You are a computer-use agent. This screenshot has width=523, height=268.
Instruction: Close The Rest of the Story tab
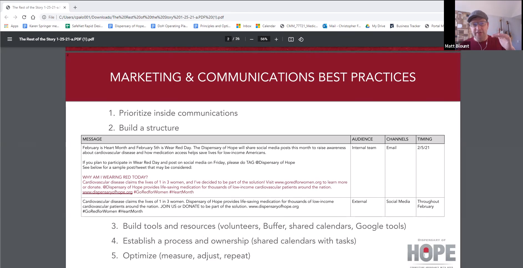point(65,7)
